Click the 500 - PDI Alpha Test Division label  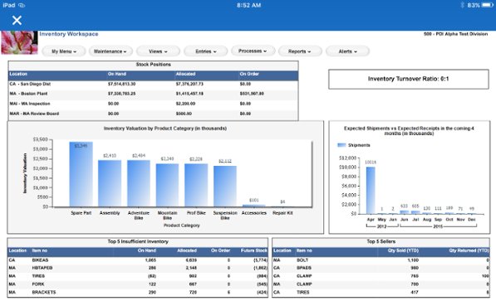pos(455,34)
